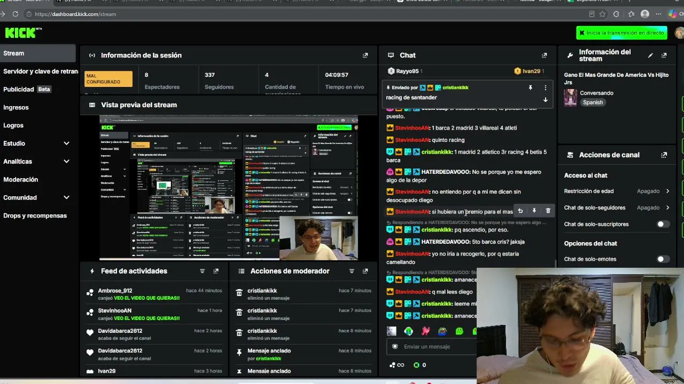
Task: Unpin the pinned chat message
Action: tap(530, 87)
